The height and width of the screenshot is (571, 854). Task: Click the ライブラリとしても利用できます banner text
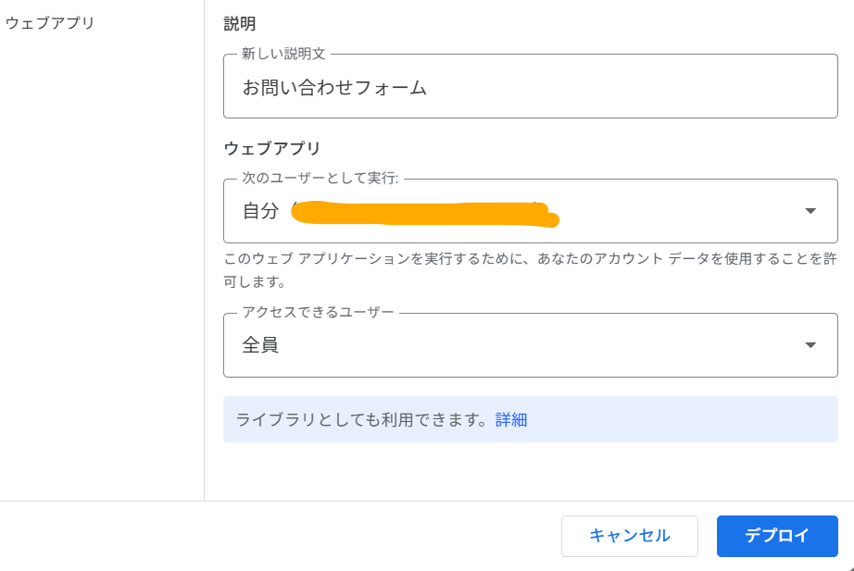361,419
